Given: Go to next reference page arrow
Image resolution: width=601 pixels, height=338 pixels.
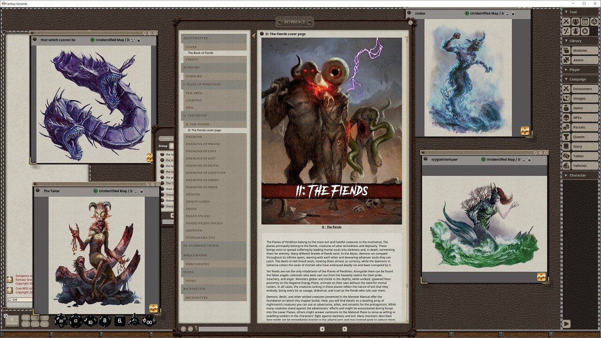Looking at the screenshot, I should 344,329.
